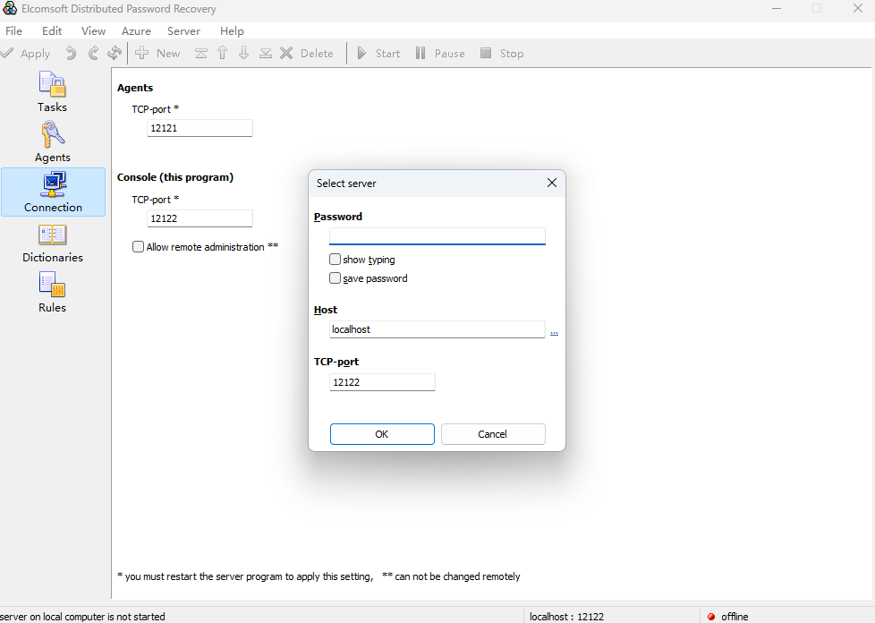Viewport: 875px width, 623px height.
Task: Click the Delete toolbar label
Action: 317,53
